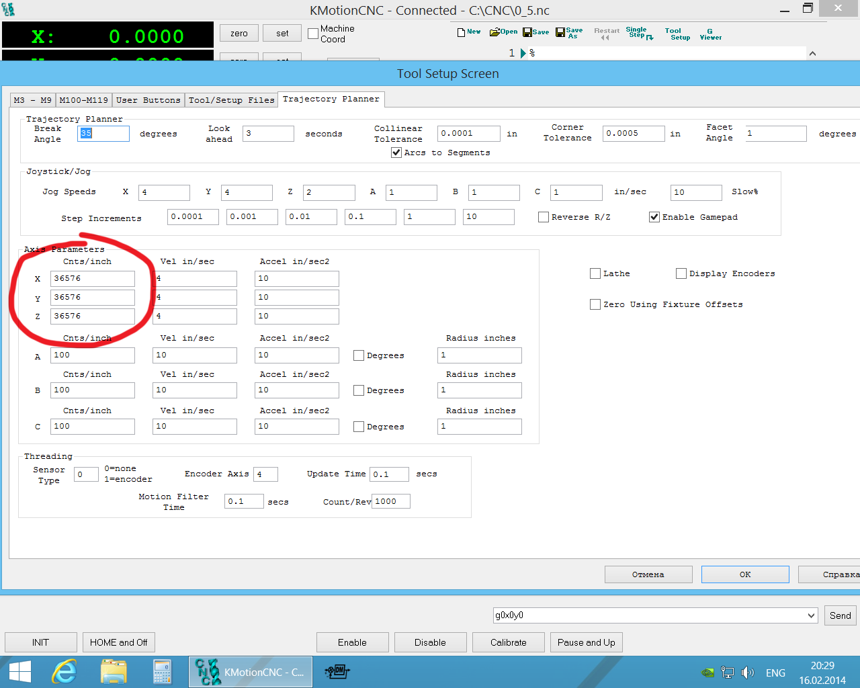Image resolution: width=860 pixels, height=688 pixels.
Task: Select the Trajectory Planner tab
Action: 331,99
